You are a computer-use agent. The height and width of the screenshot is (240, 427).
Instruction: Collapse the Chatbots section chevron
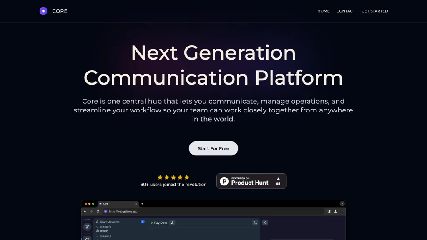pos(98,227)
